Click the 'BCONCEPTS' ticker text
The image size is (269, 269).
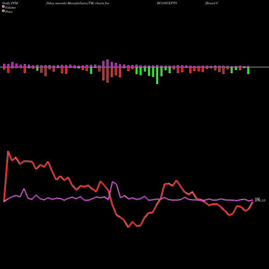pos(167,3)
